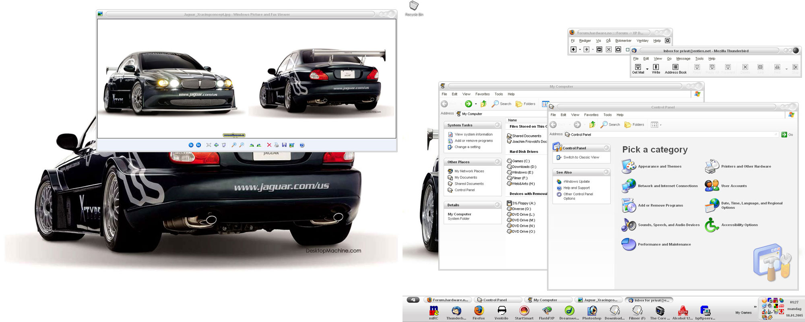Save picture with floppy disk icon

coord(284,145)
